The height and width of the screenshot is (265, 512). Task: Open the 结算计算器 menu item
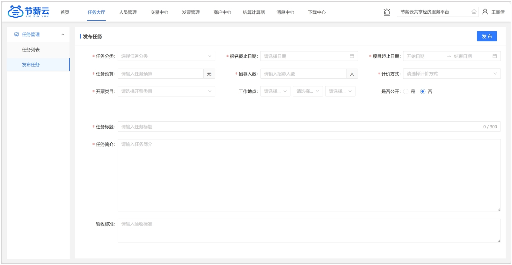pyautogui.click(x=254, y=12)
